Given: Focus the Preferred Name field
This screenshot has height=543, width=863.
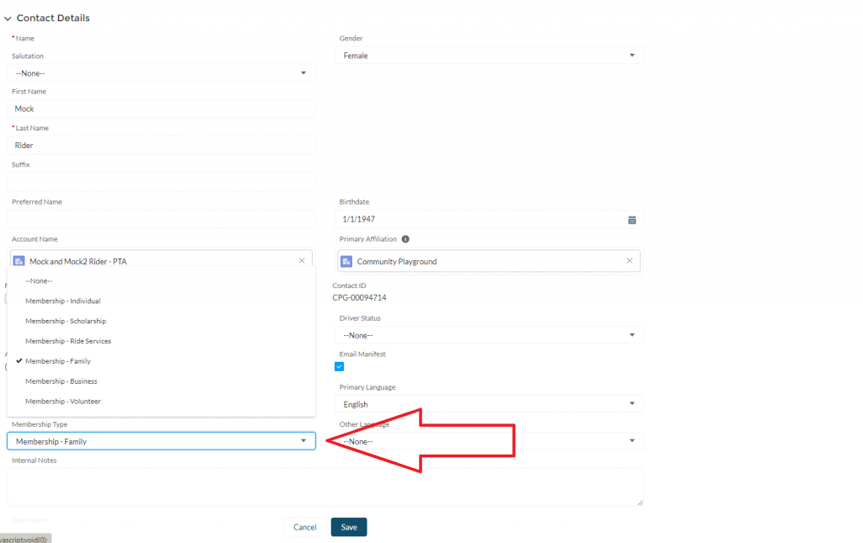Looking at the screenshot, I should pos(161,219).
